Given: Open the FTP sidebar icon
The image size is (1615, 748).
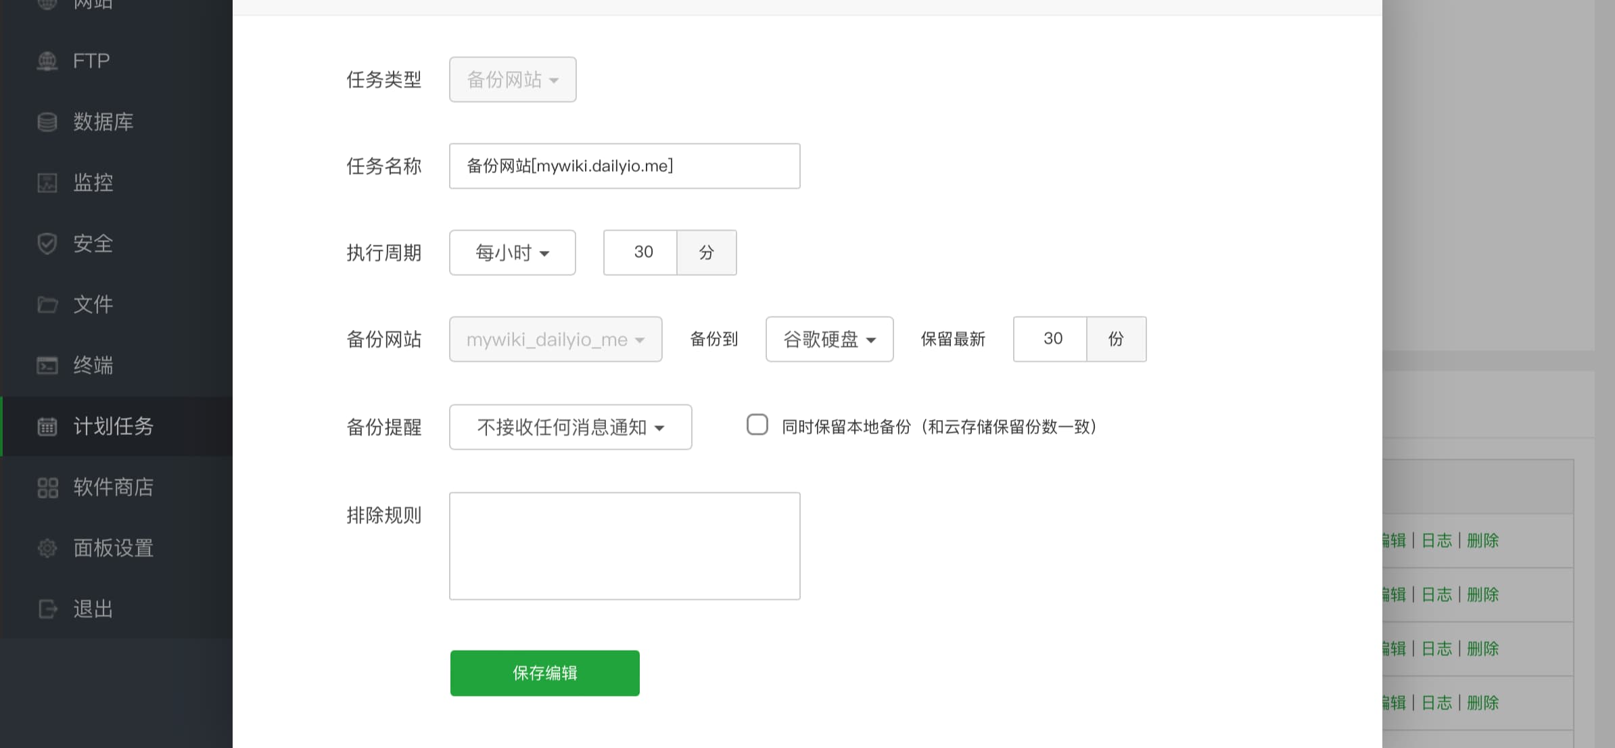Looking at the screenshot, I should 47,61.
